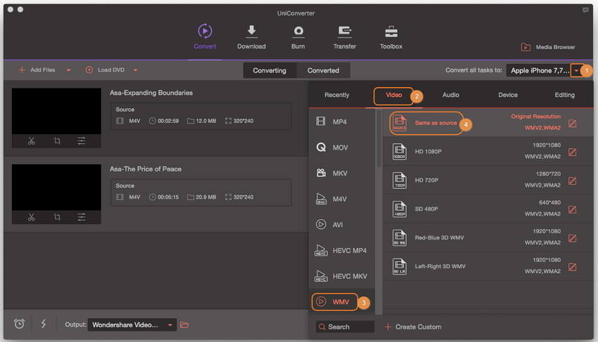Edit the Left-Right 3D WMV preset

pyautogui.click(x=573, y=267)
